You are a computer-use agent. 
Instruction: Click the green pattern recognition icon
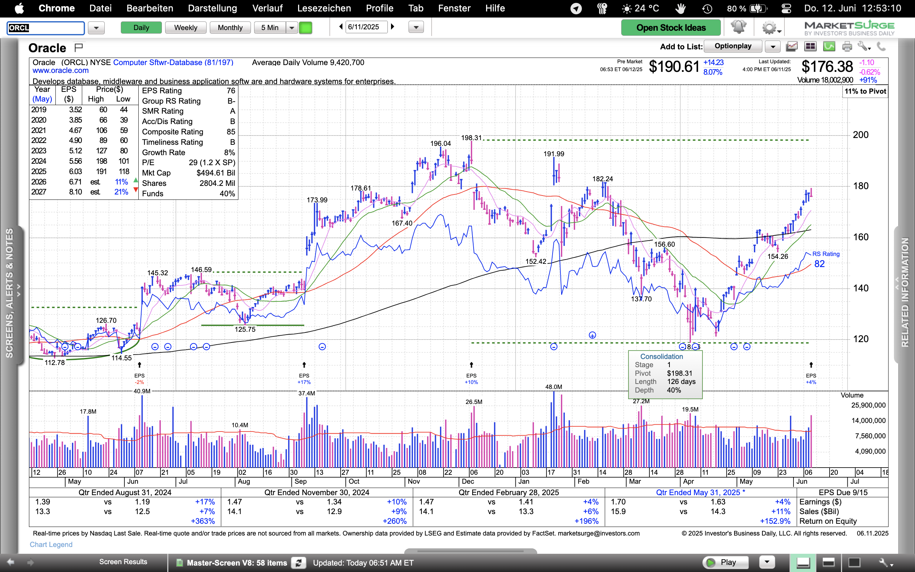click(x=829, y=46)
